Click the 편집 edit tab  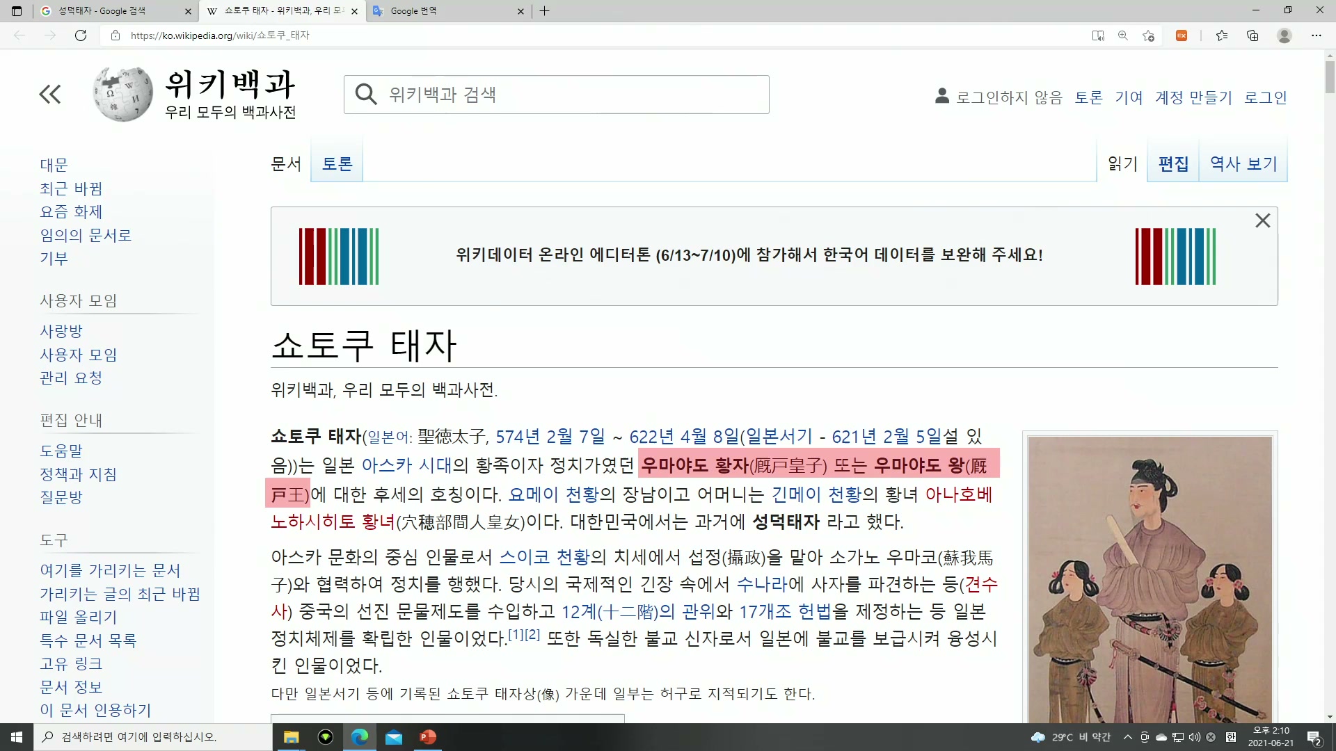pos(1173,164)
